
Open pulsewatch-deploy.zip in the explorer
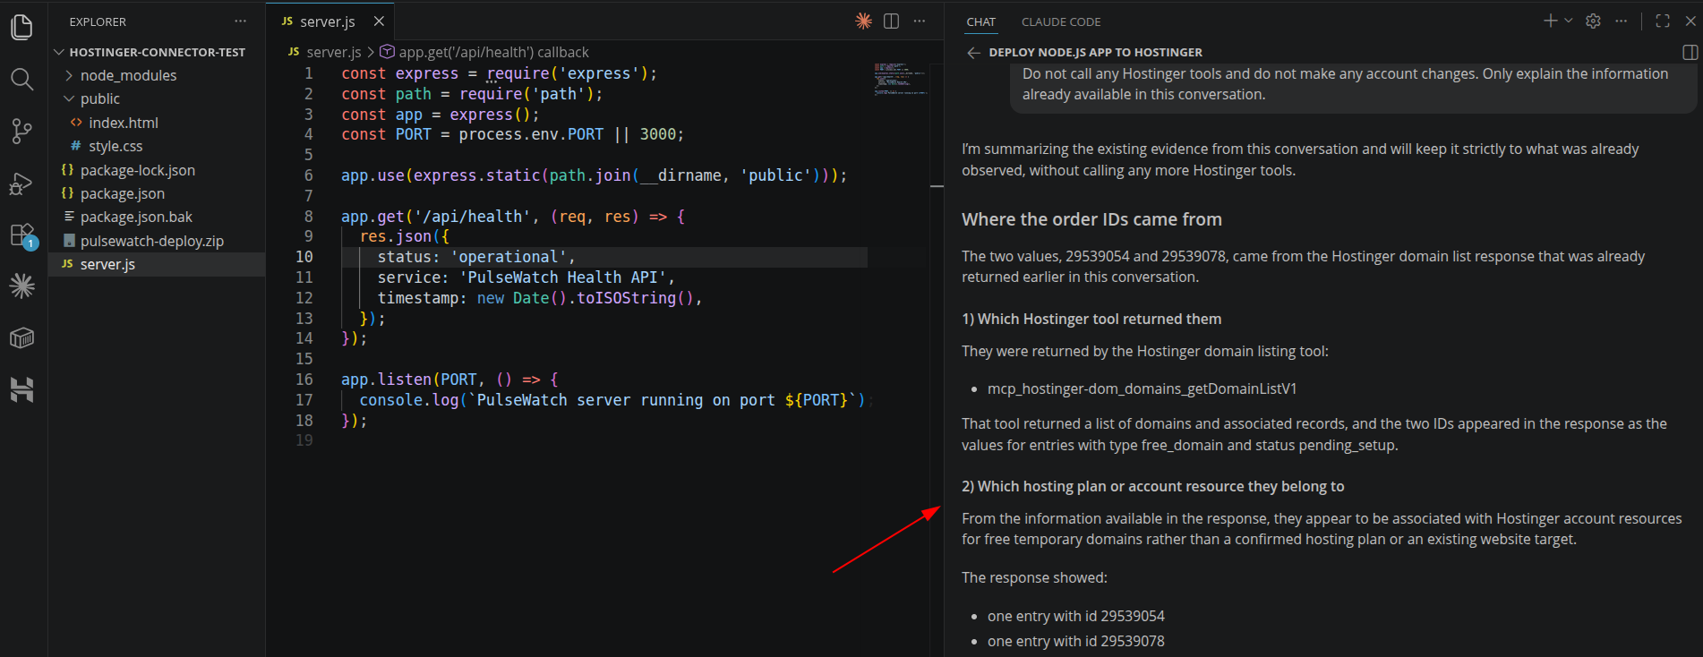coord(157,241)
